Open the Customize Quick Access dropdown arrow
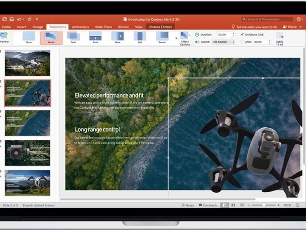 point(37,19)
